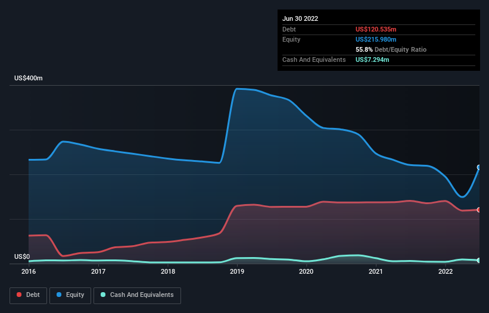Click the blue Equity legend dot

[x=59, y=295]
